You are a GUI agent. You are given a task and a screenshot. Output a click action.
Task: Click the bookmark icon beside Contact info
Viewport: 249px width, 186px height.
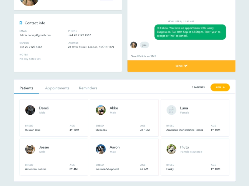(21, 23)
